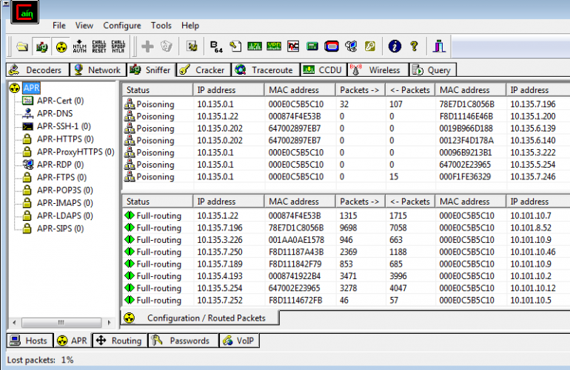The image size is (570, 370).
Task: Click the Exit door toolbar icon
Action: [439, 47]
